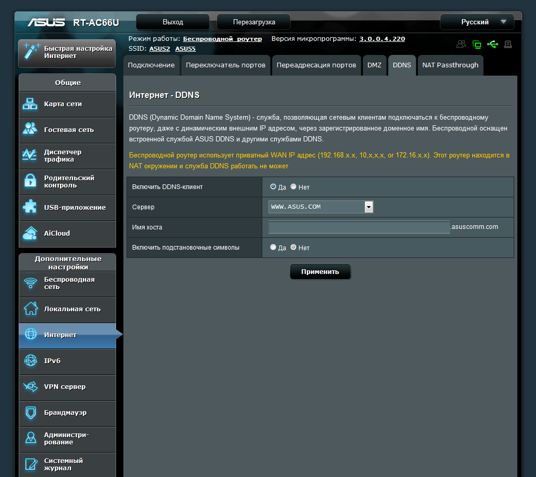This screenshot has width=536, height=477.
Task: Click the green network connection status icon
Action: (476, 44)
